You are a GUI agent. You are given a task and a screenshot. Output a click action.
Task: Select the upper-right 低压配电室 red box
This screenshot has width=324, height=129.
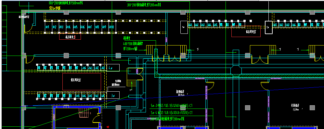click(246, 31)
